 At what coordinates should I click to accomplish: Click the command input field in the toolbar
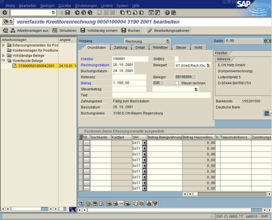(31, 13)
